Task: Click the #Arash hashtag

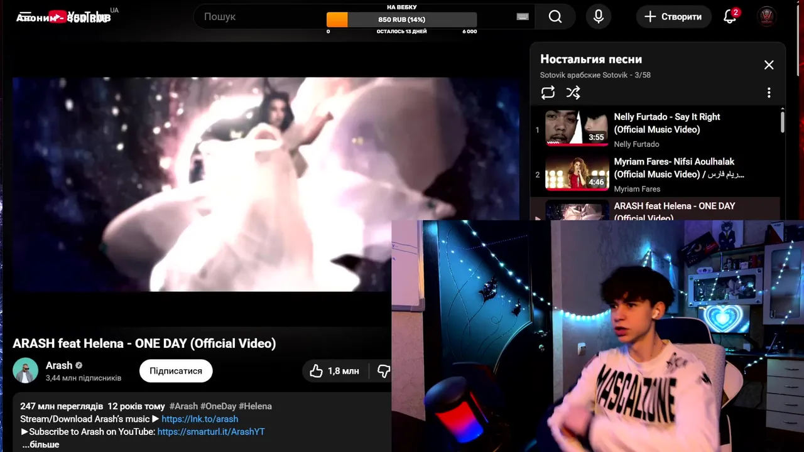Action: tap(183, 406)
